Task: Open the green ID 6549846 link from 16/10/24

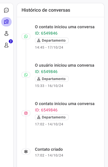Action: pyautogui.click(x=46, y=72)
